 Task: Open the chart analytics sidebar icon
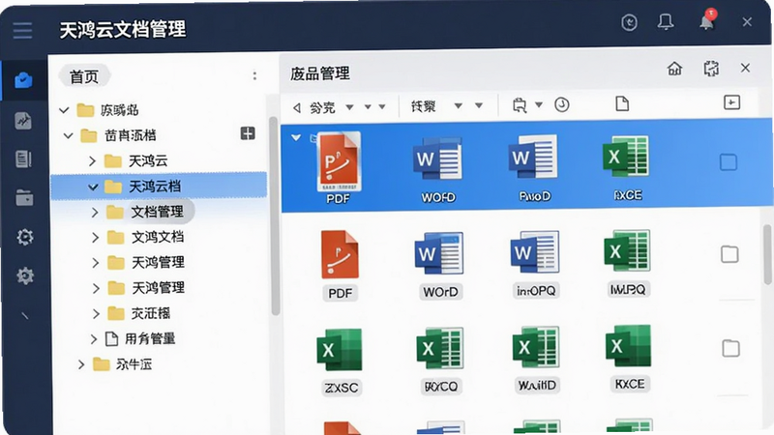point(23,120)
